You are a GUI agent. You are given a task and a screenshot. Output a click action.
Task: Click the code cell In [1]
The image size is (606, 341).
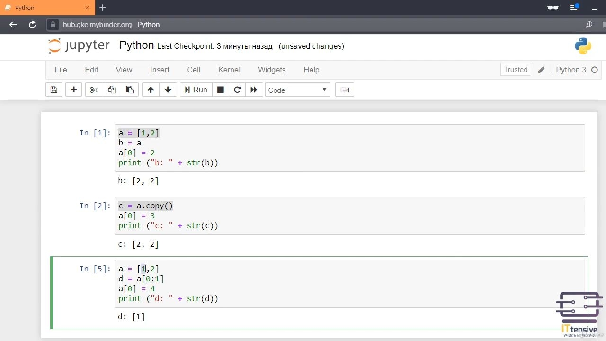click(x=349, y=148)
